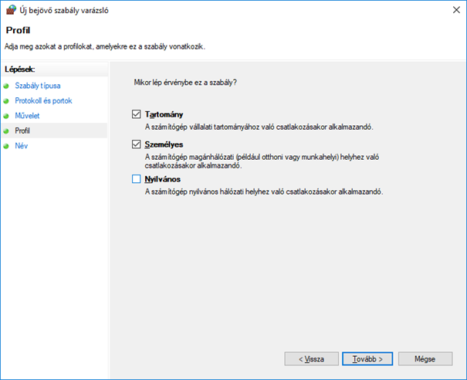Click the green bullet beside Protokoll és portok

(x=7, y=100)
